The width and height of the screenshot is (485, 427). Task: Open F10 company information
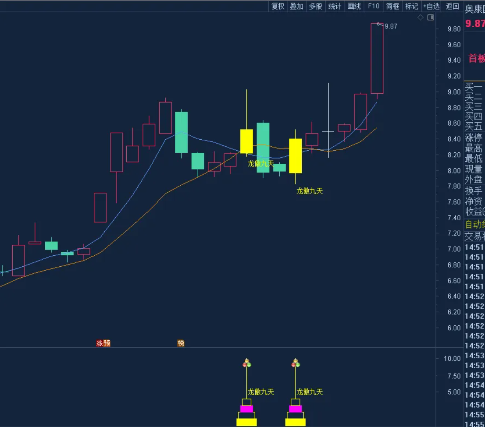[x=373, y=6]
